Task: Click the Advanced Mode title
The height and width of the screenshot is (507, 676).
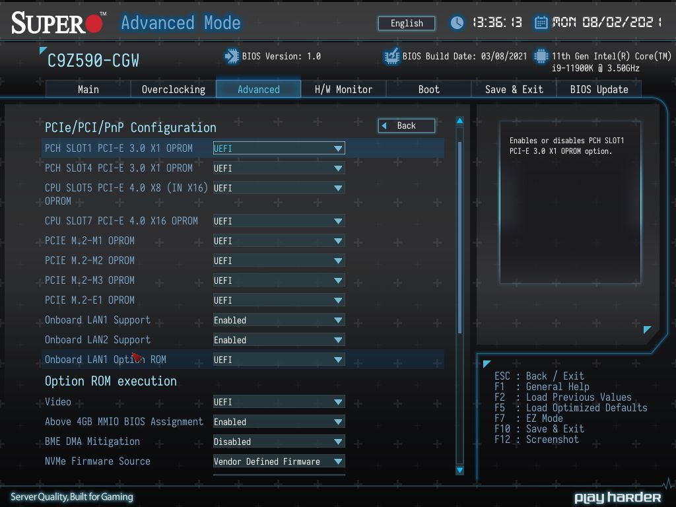Action: (x=181, y=22)
